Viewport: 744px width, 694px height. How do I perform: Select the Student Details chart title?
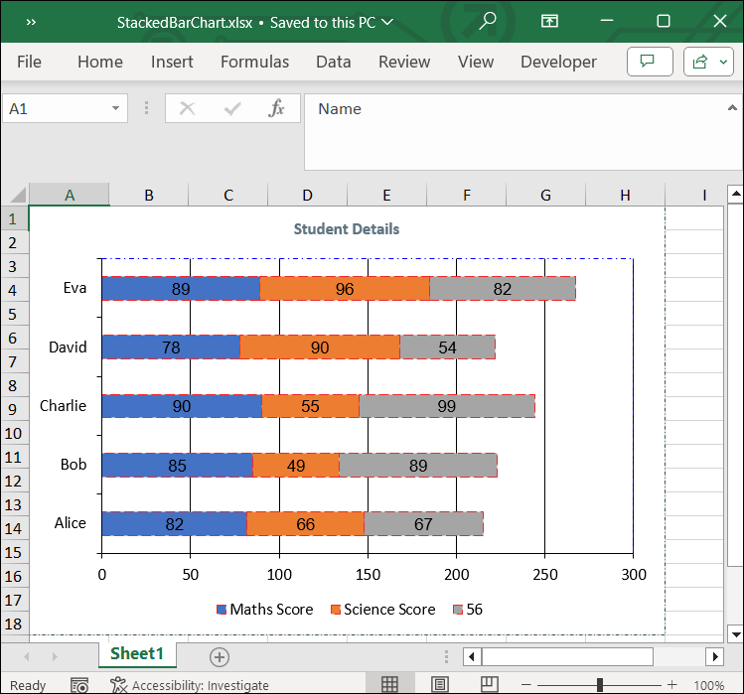(x=347, y=229)
